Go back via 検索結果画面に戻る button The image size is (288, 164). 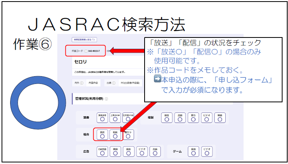pos(84,39)
